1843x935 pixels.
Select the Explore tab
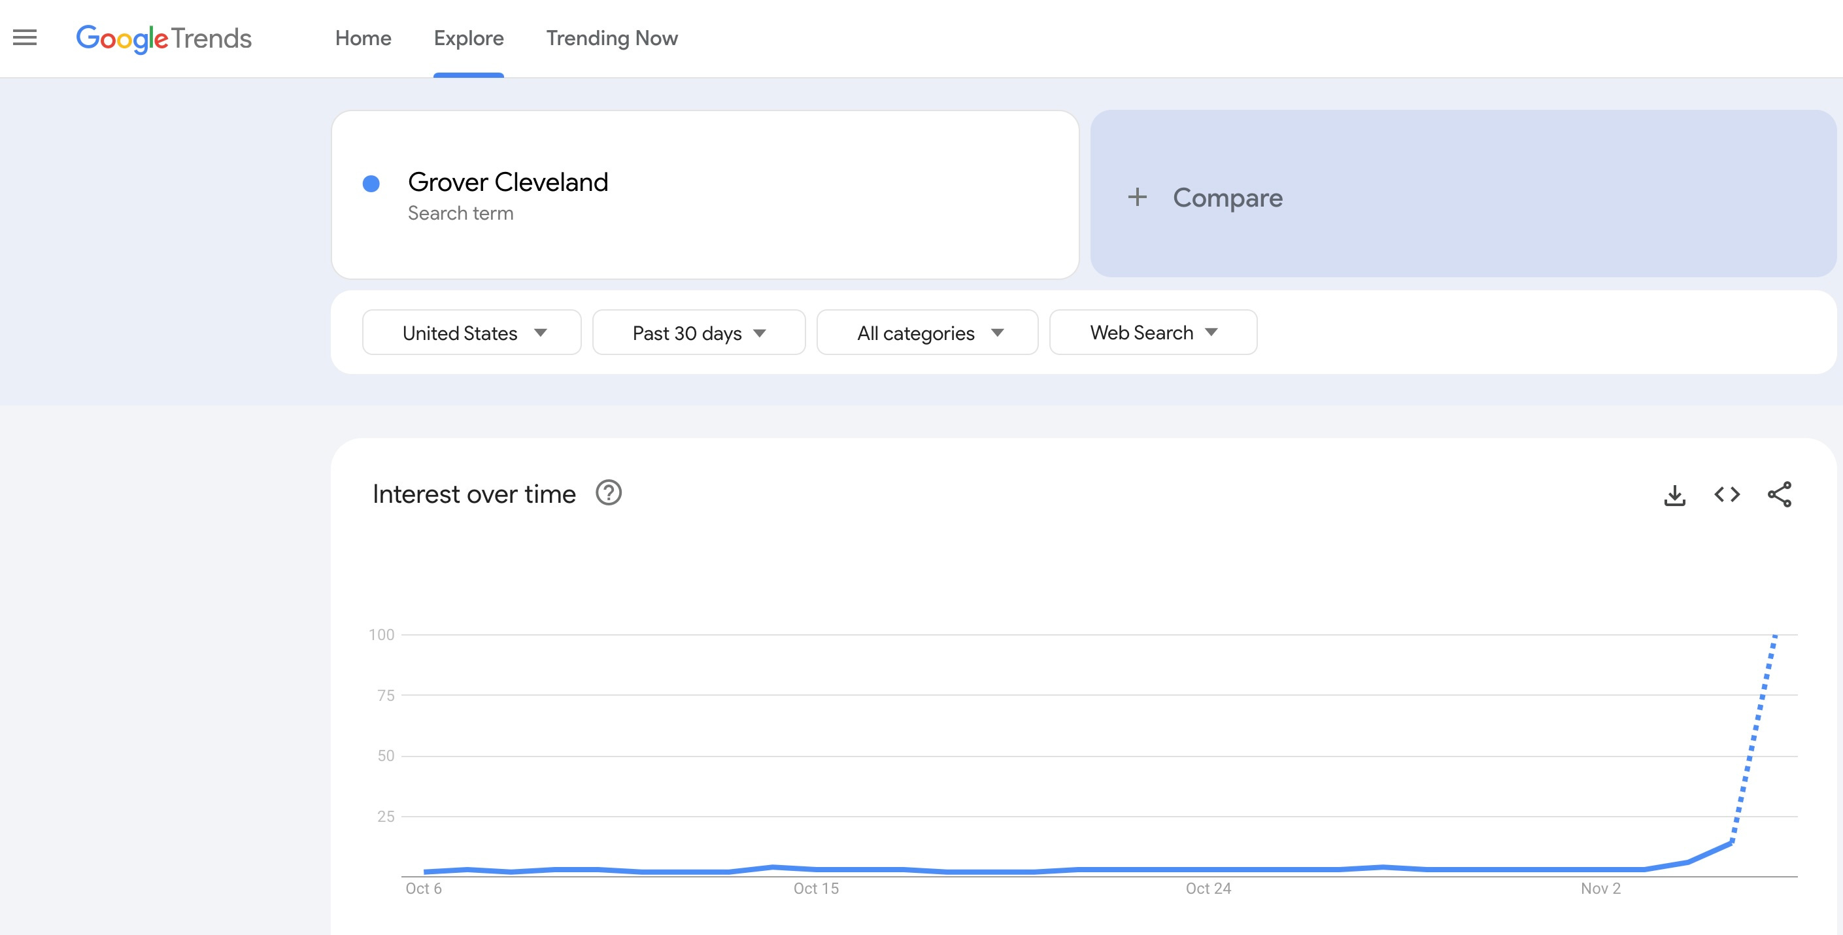[x=469, y=38]
